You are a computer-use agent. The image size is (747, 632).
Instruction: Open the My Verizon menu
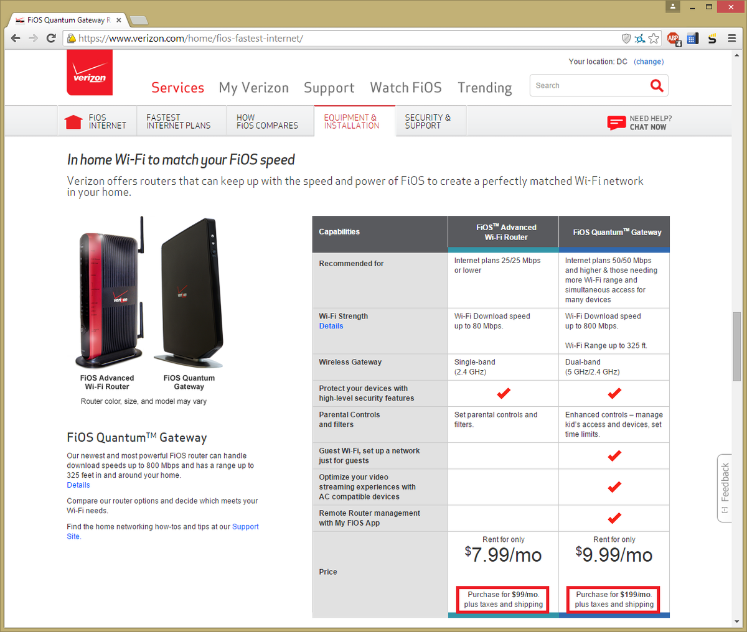click(x=254, y=88)
